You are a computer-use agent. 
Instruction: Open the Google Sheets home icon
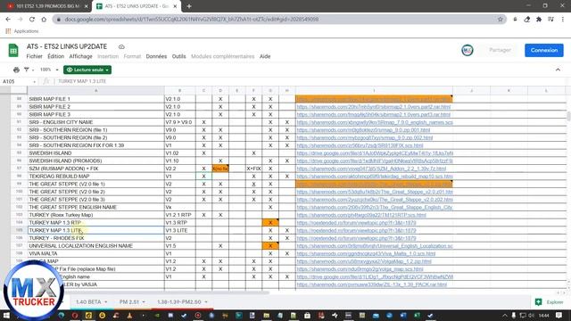point(13,51)
